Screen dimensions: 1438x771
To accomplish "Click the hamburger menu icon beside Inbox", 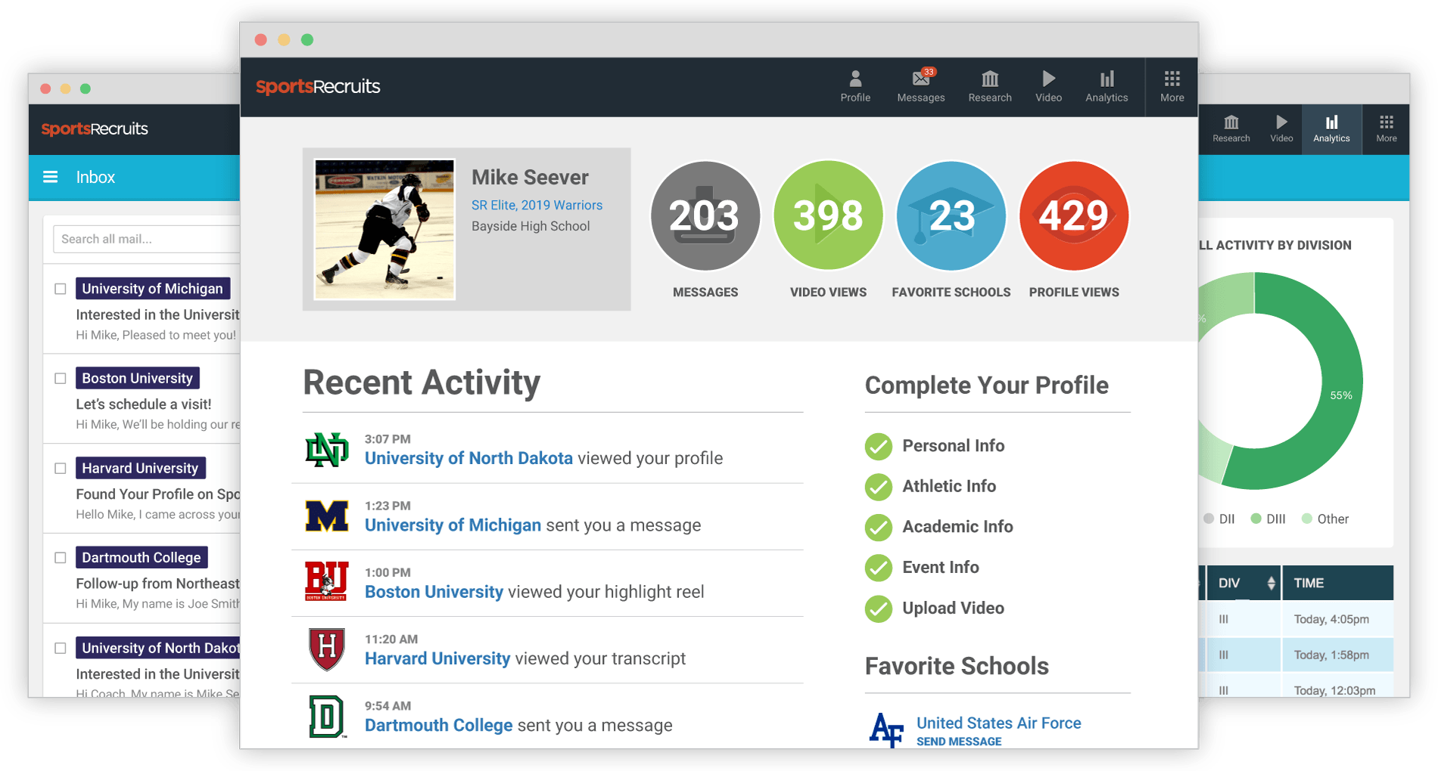I will [x=51, y=177].
